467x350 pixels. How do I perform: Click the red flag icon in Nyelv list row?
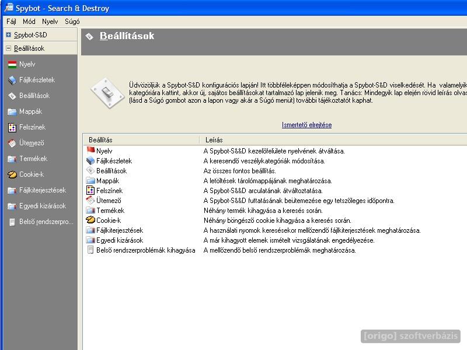[90, 150]
